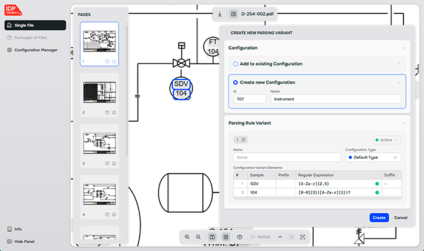Click the Cancel button
Screen dimensions: 424x251
tap(400, 218)
